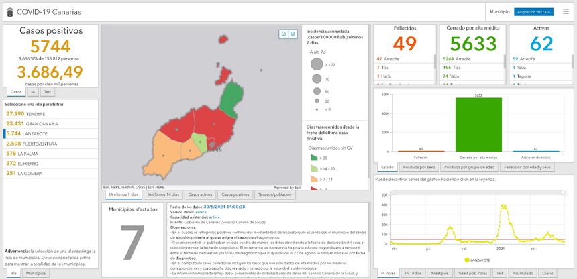The width and height of the screenshot is (577, 279).
Task: Open the Municipios tab at bottom left
Action: [36, 274]
